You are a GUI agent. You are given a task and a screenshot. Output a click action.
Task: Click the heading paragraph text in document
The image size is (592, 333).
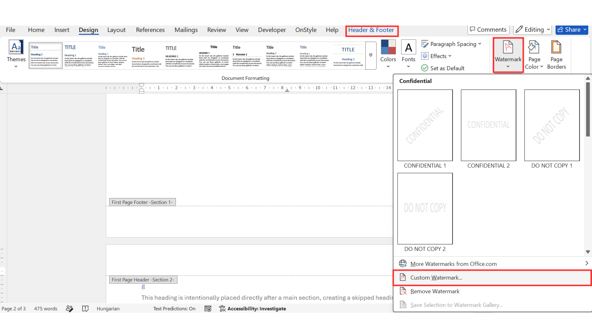(267, 298)
